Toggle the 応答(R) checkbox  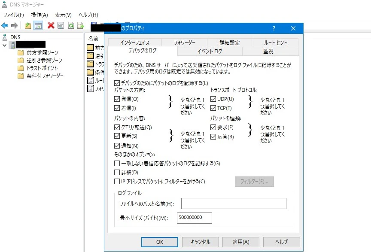[x=213, y=137]
